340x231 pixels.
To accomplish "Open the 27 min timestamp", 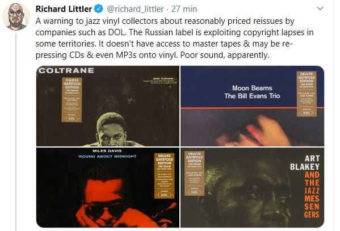I will pos(184,9).
